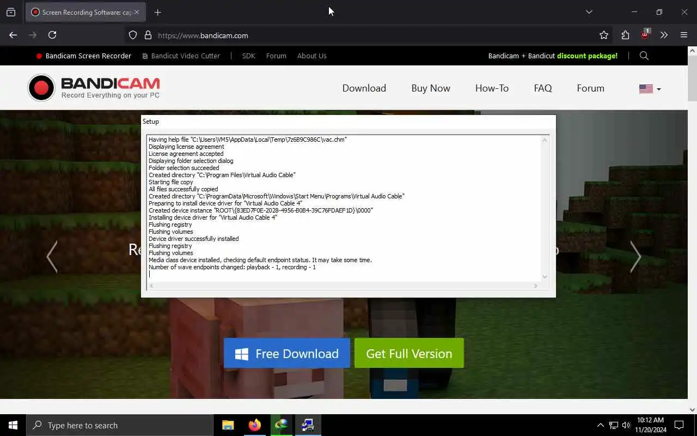Click the Get Full Version button

(409, 353)
